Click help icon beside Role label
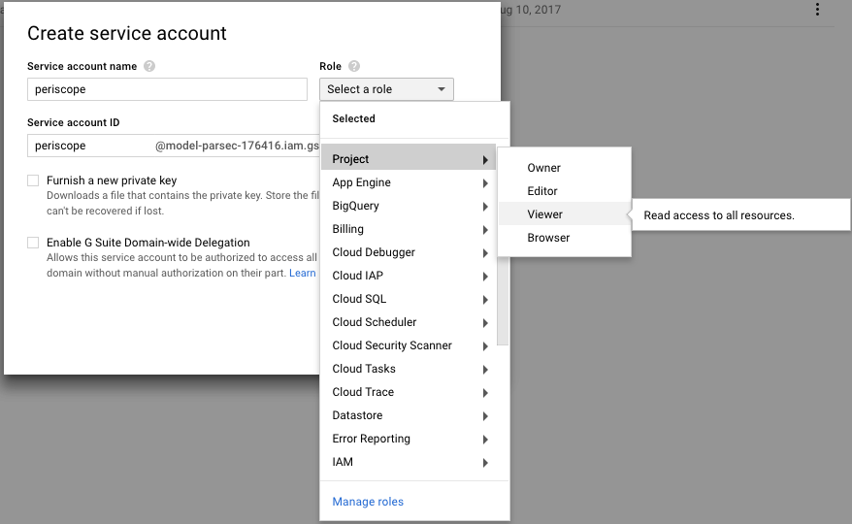 pyautogui.click(x=354, y=66)
